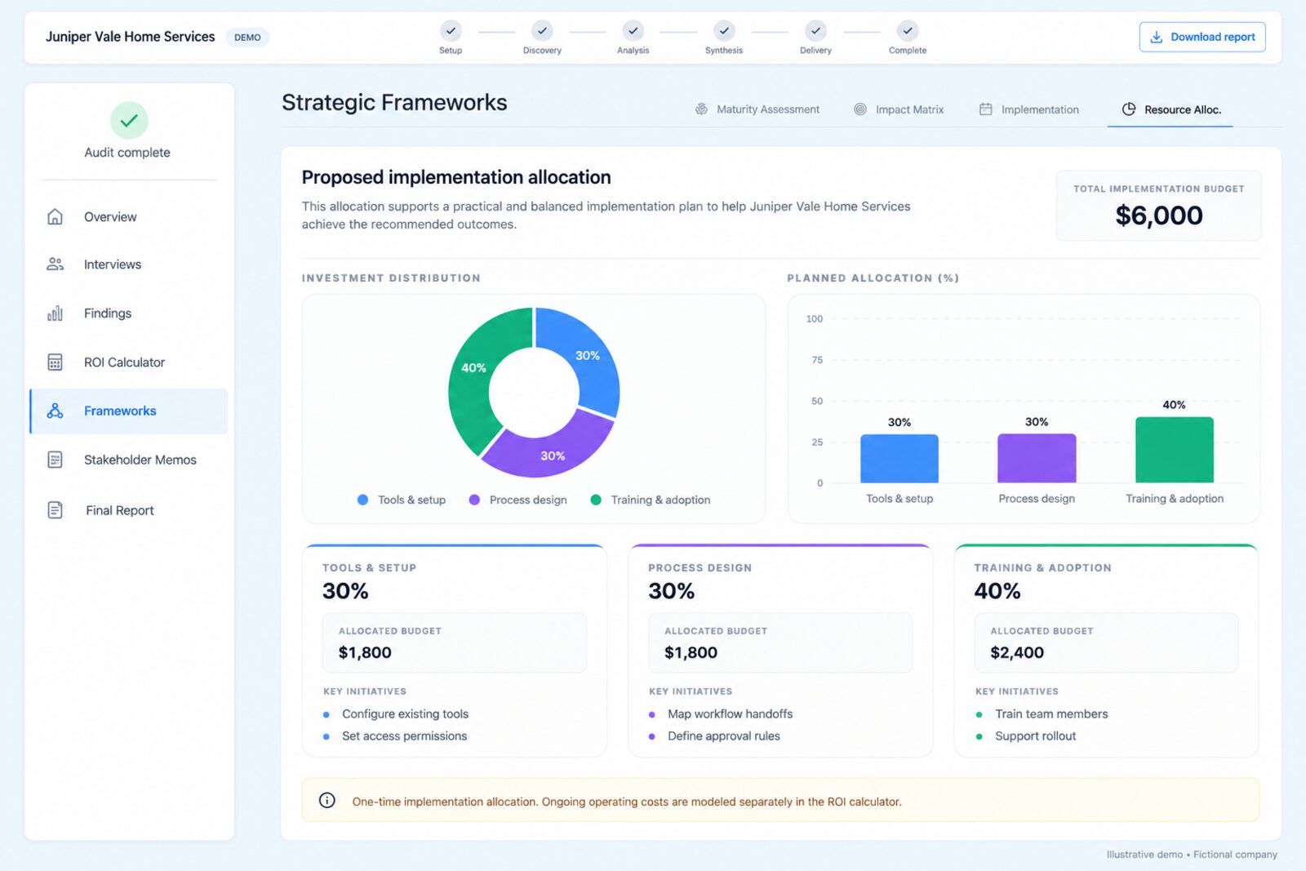Click the green Training & adoption legend dot
The image size is (1306, 871).
(x=596, y=500)
